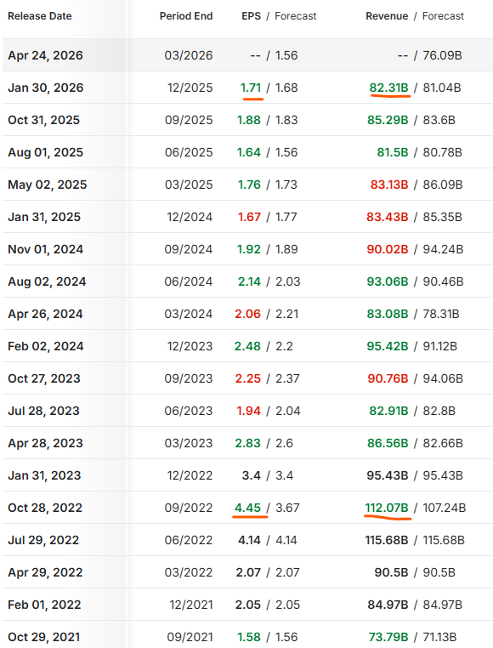
Task: Select the Aug 01, 2025 release date
Action: point(45,152)
